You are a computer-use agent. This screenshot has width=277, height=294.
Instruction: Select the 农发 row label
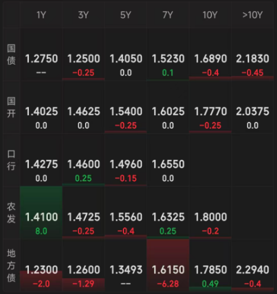point(11,212)
